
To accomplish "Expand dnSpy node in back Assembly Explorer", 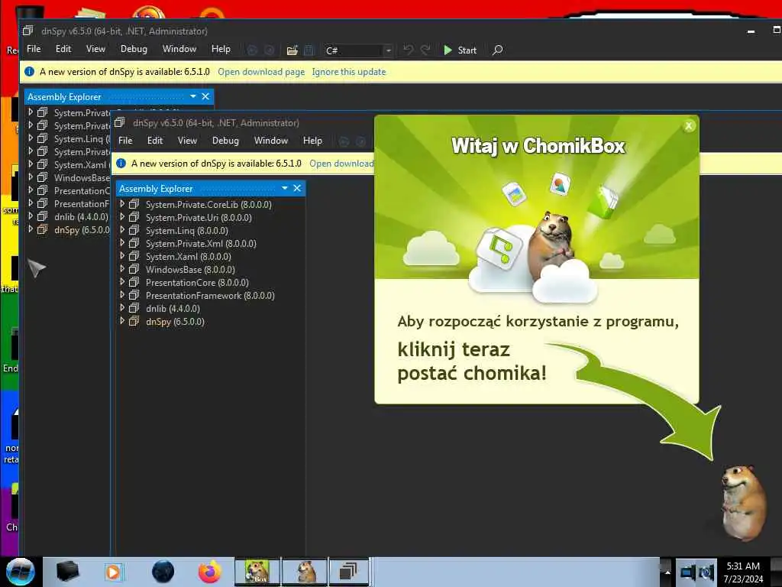I will [30, 229].
